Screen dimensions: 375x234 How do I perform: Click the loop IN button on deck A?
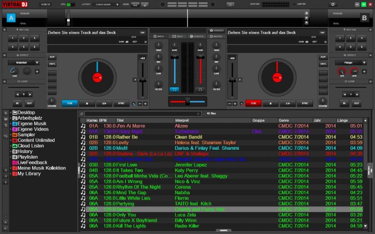click(17, 103)
